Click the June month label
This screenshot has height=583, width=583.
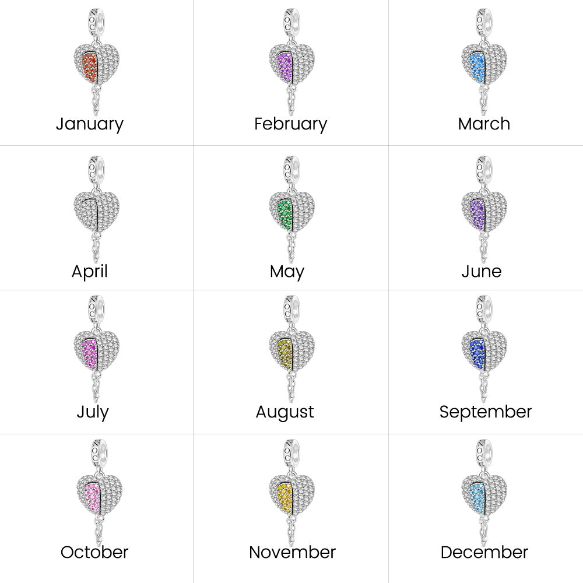[x=482, y=271]
